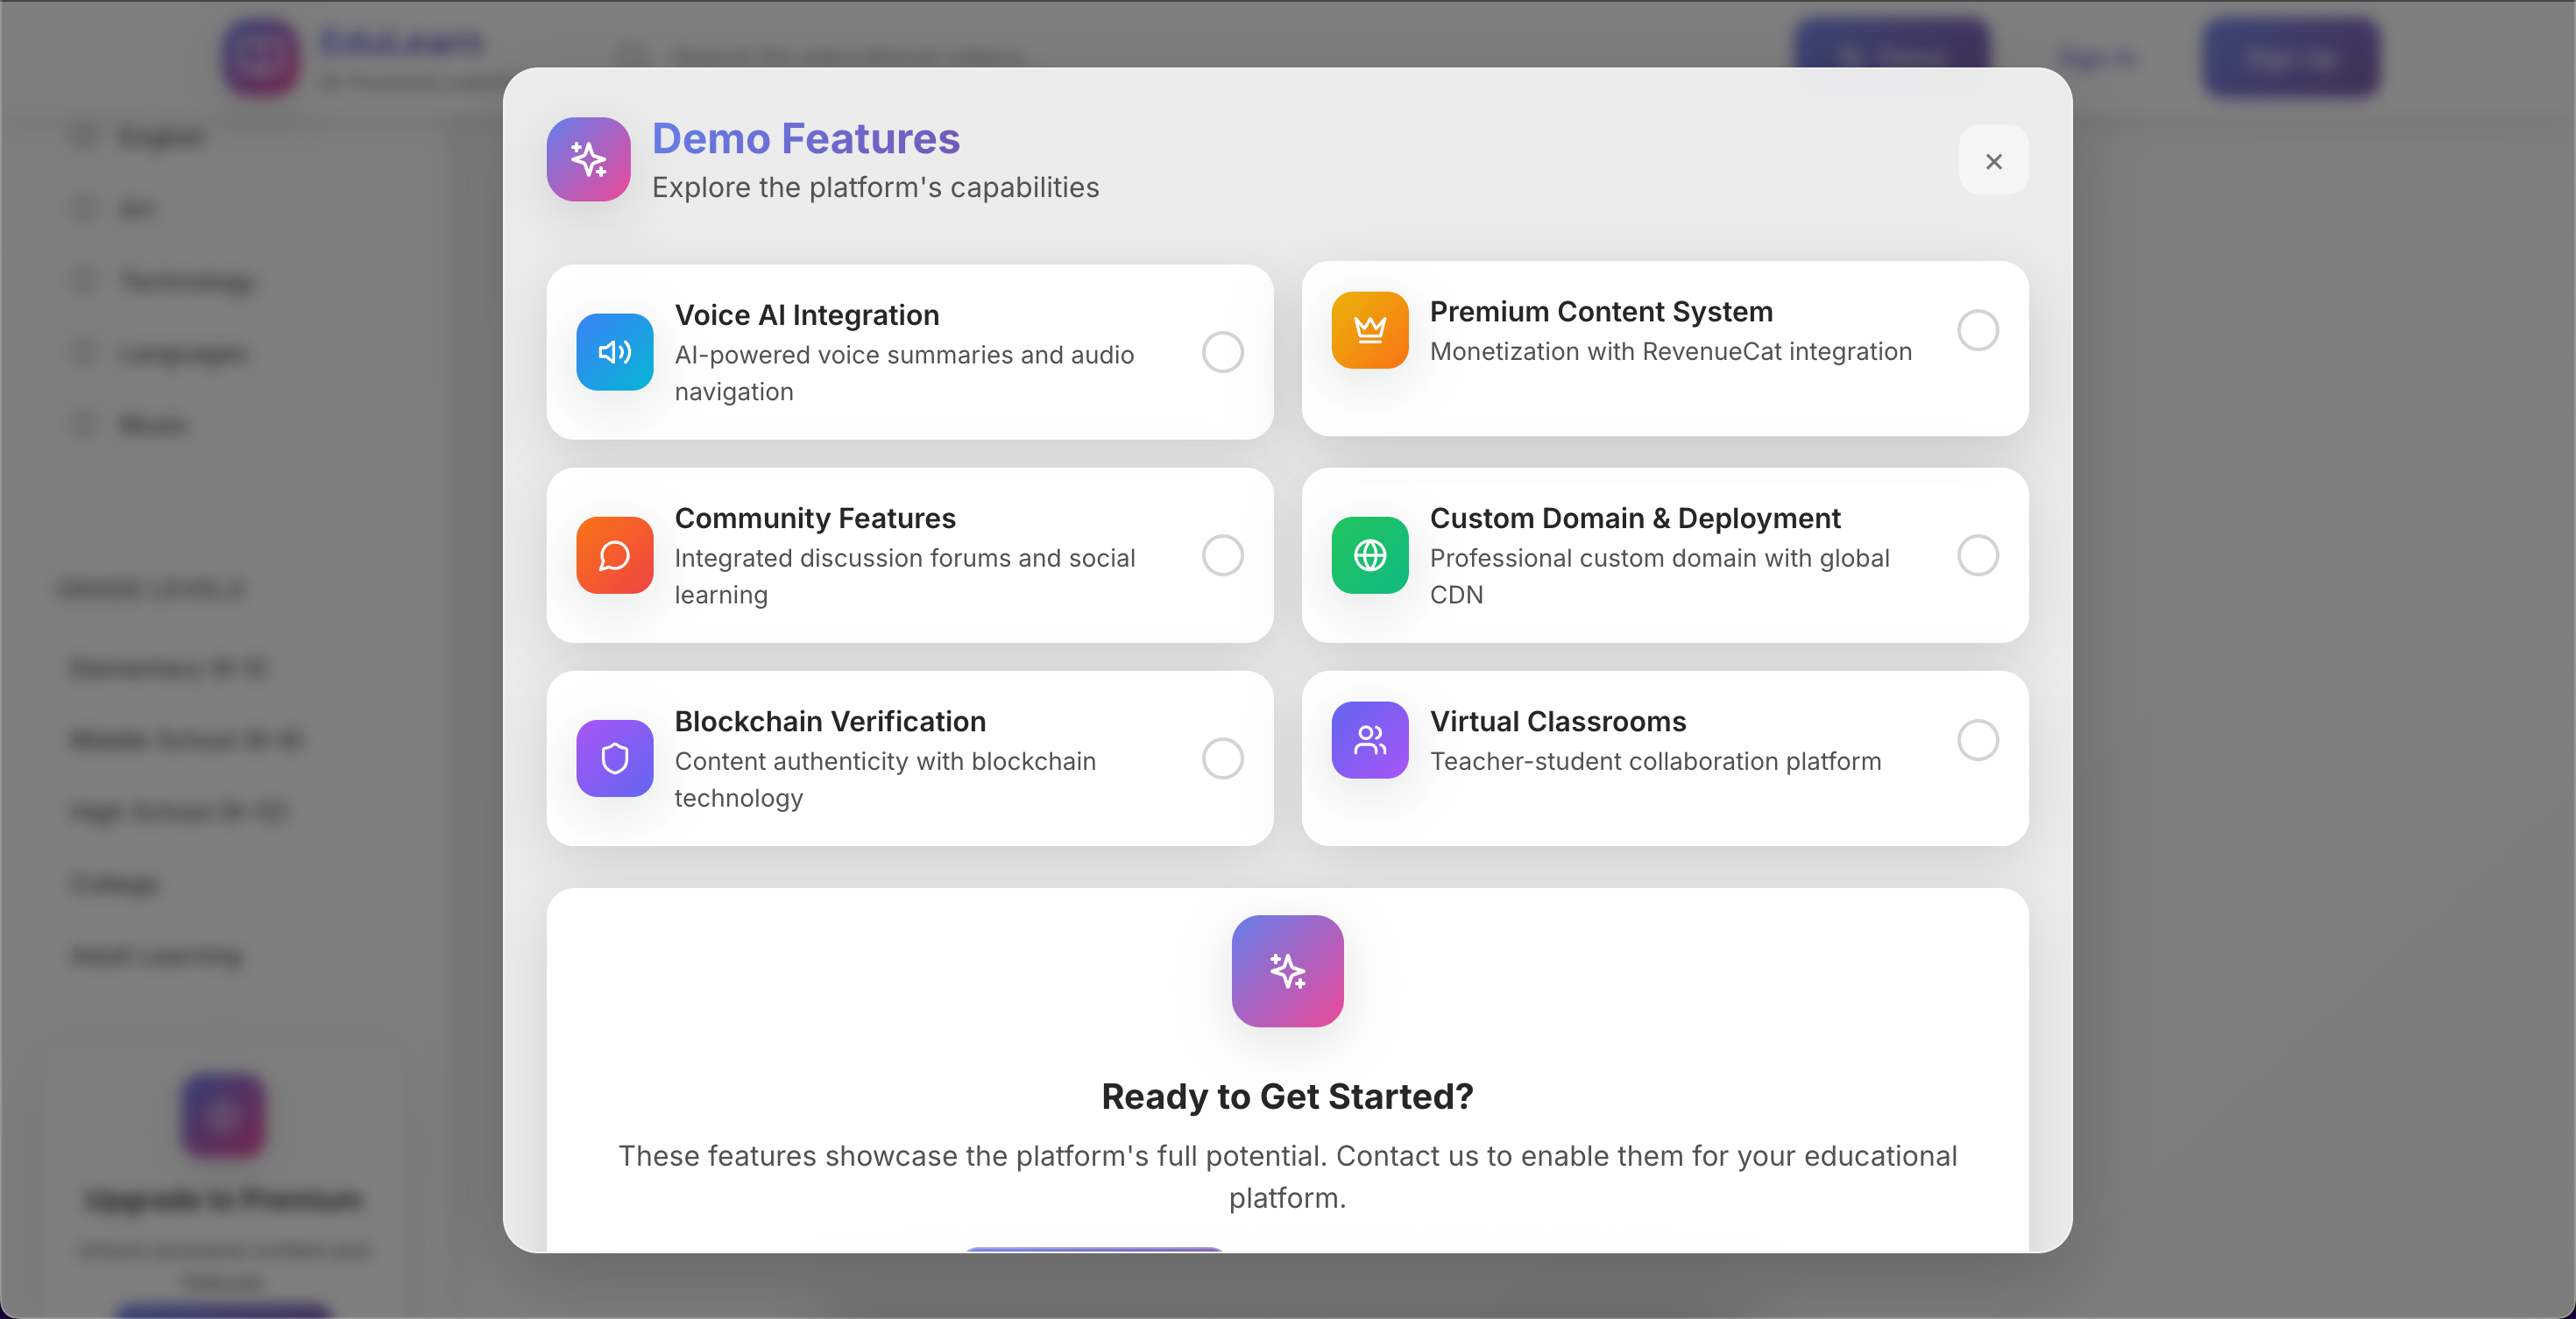
Task: Click the Community Features chat bubble icon
Action: pyautogui.click(x=614, y=554)
